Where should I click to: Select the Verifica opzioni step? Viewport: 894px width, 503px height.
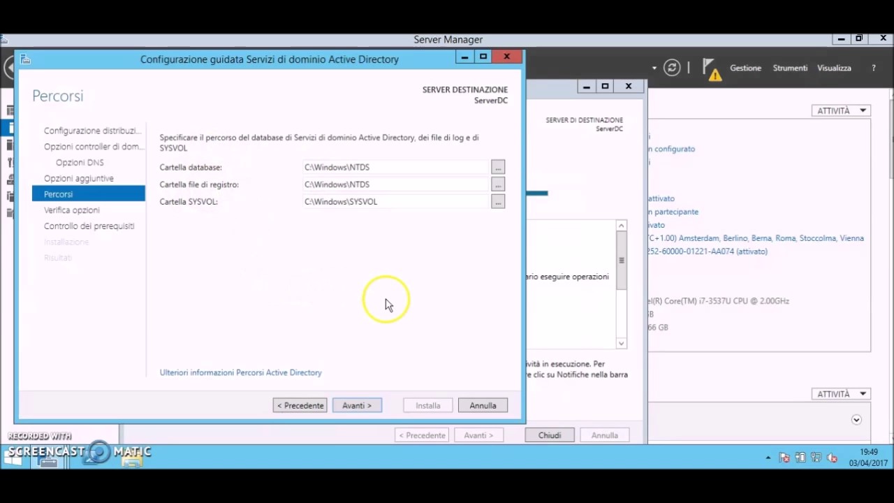(71, 210)
